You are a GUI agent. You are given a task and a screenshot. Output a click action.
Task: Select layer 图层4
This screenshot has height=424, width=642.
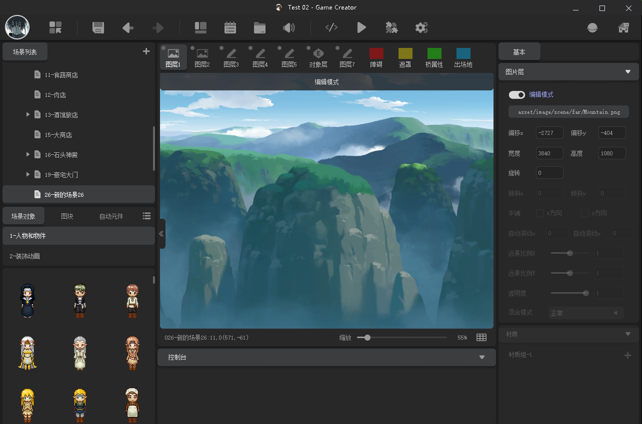[260, 57]
